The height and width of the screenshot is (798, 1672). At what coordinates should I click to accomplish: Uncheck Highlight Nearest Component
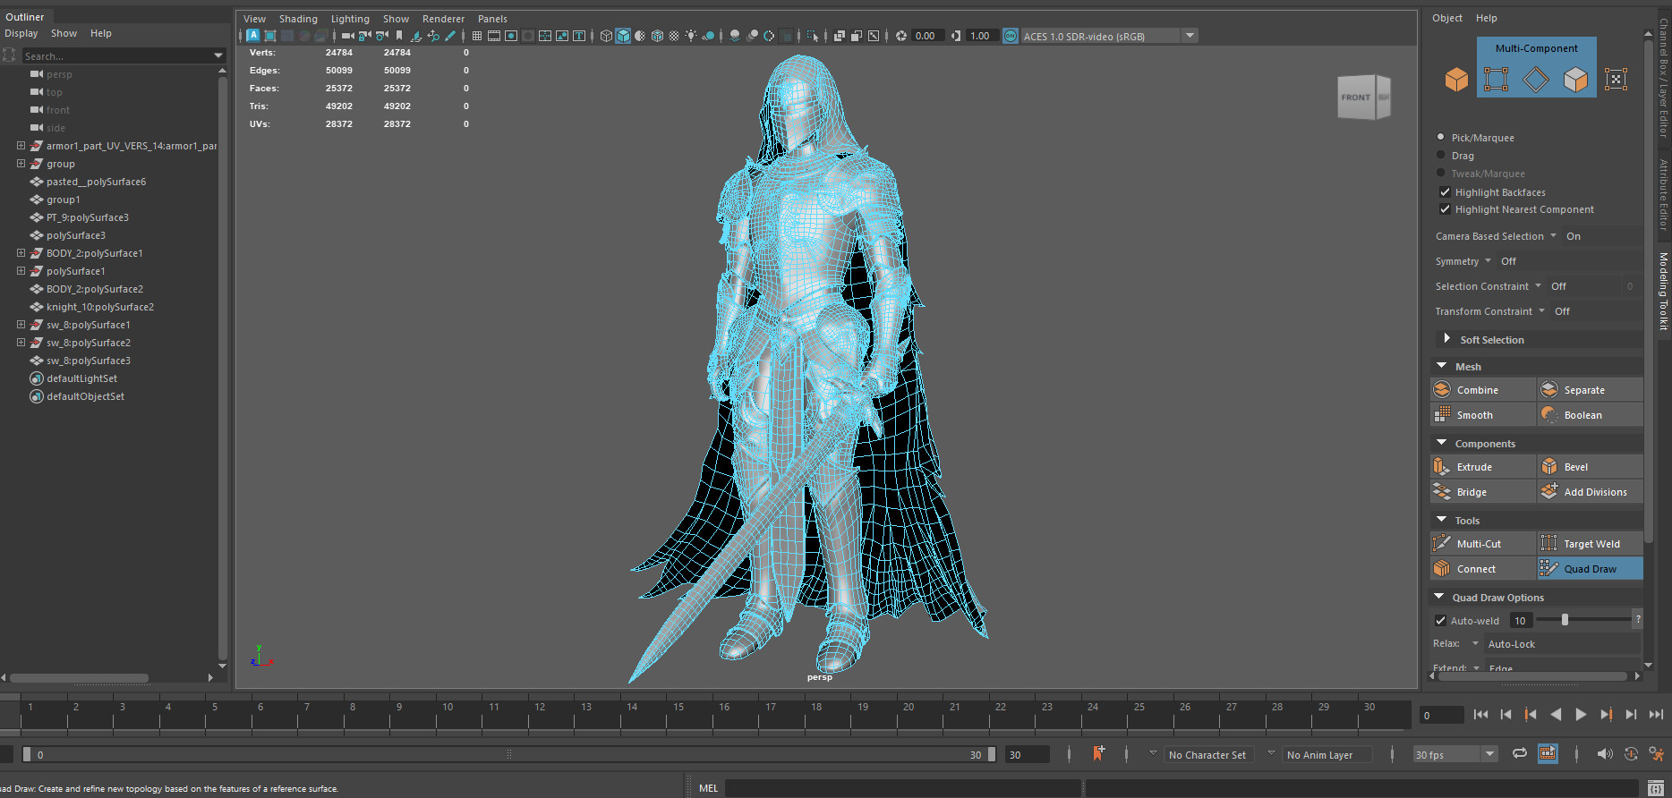point(1445,208)
